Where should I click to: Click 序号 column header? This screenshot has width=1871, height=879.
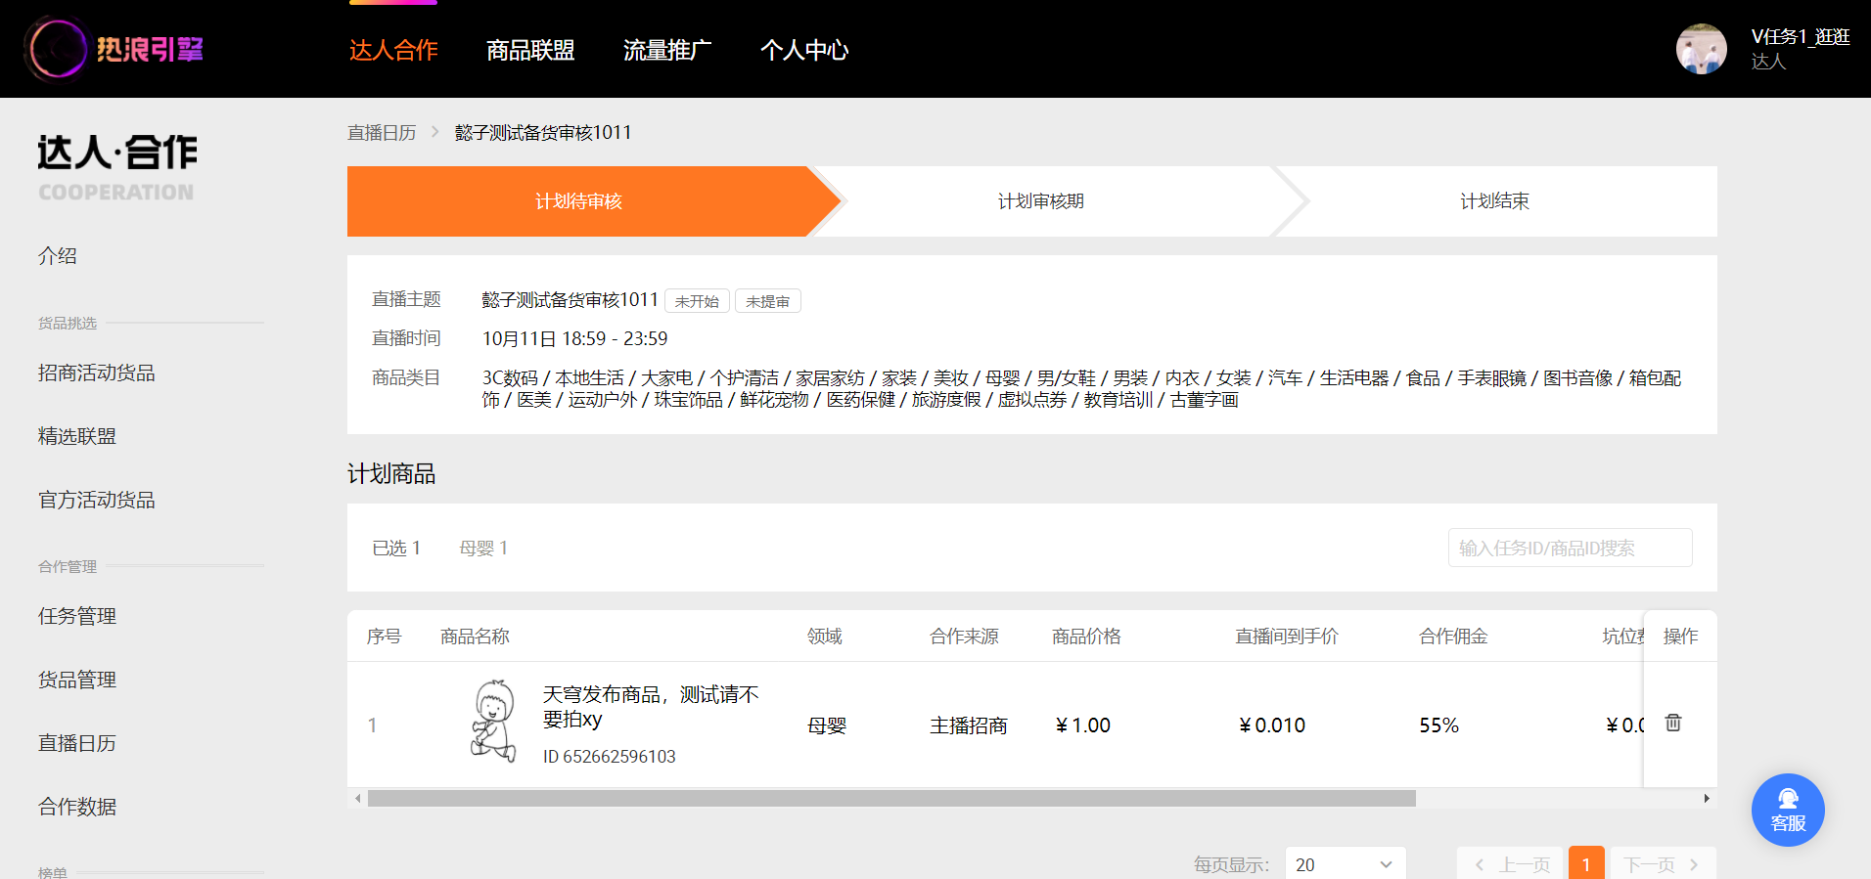[385, 637]
